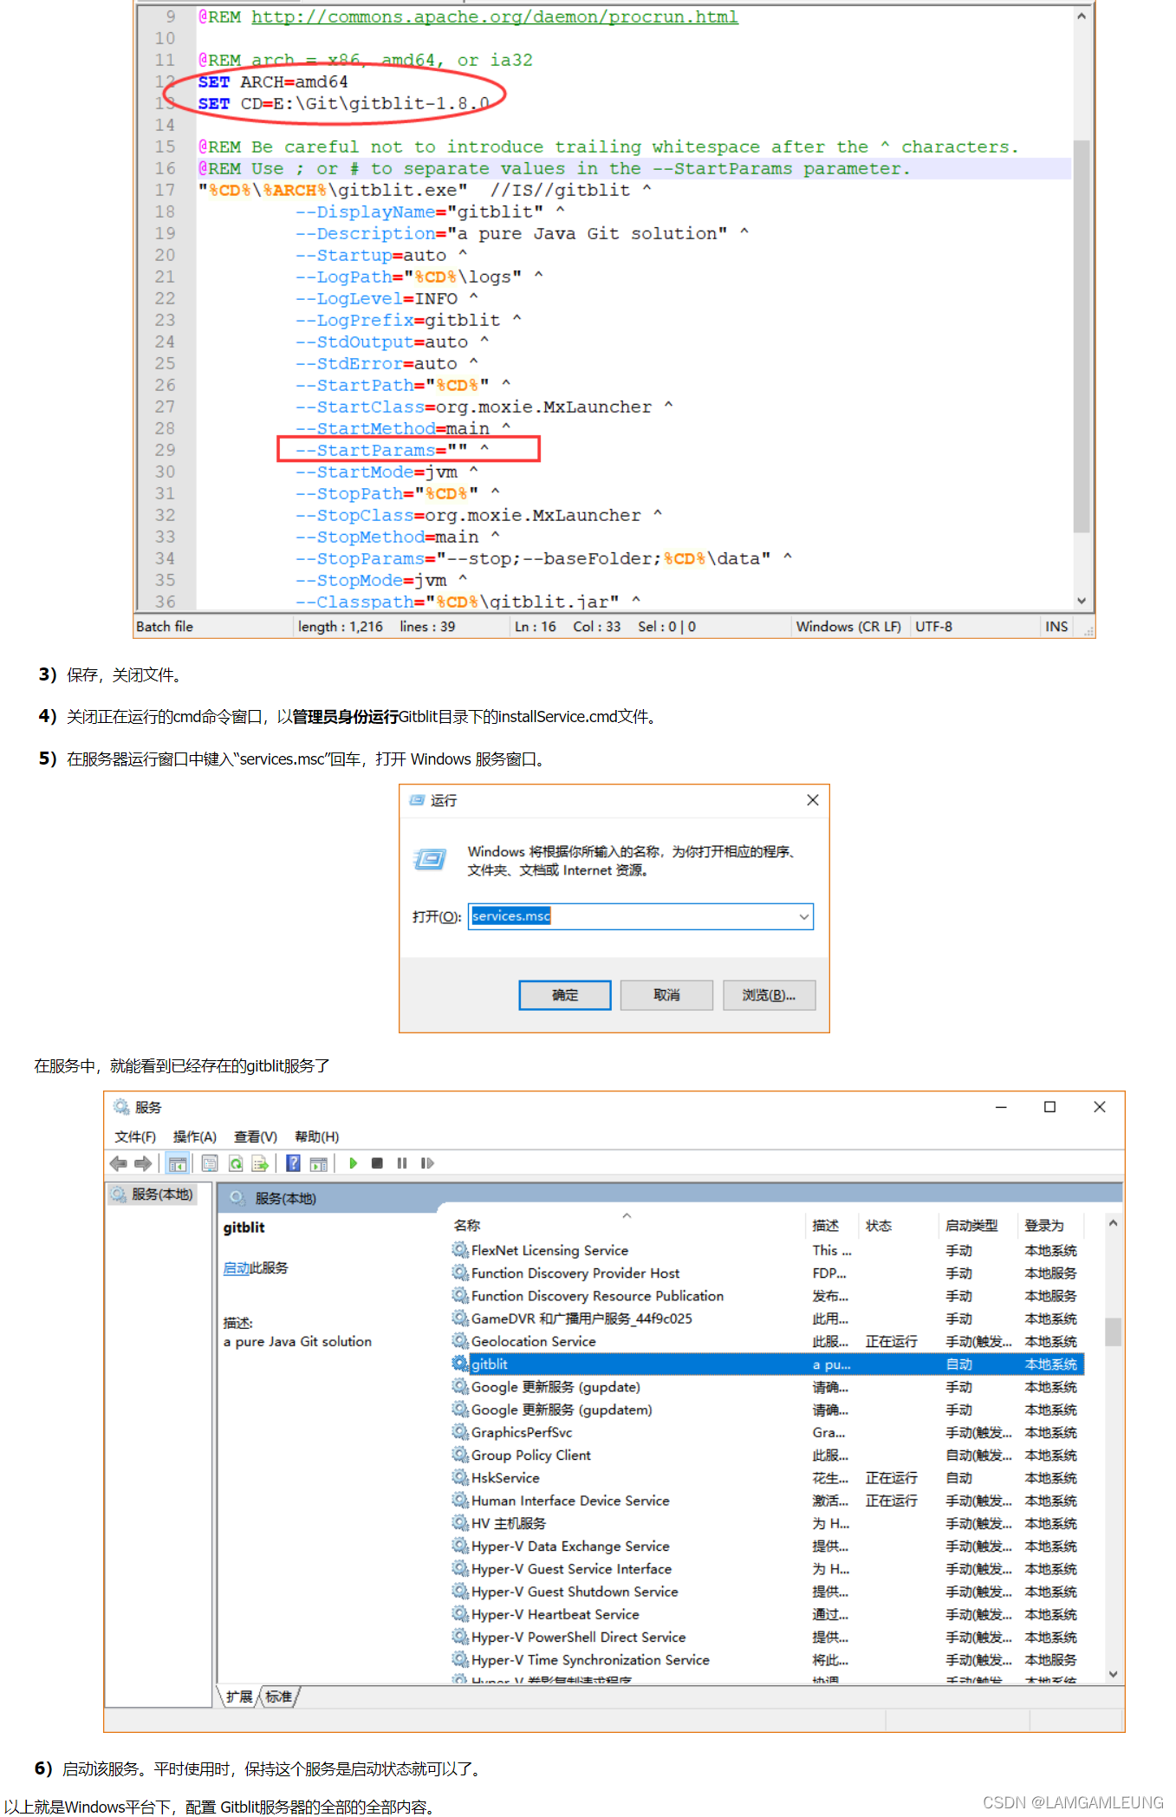Click the editor's scroll-down arrow
This screenshot has width=1176, height=1817.
(x=1081, y=601)
